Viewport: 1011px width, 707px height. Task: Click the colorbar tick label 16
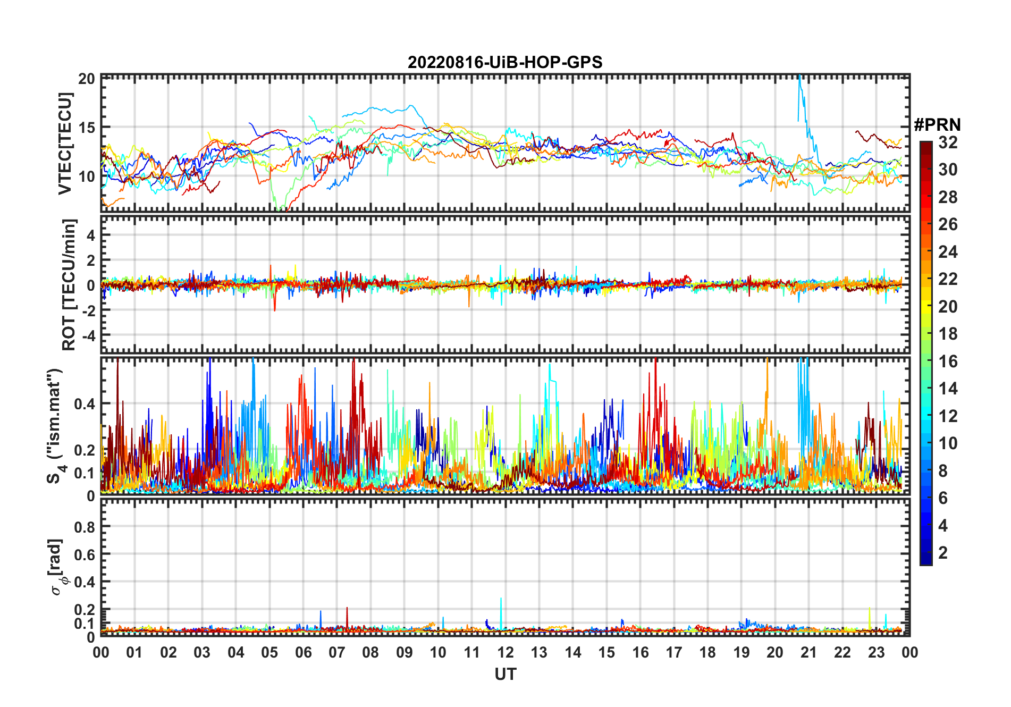click(x=948, y=361)
